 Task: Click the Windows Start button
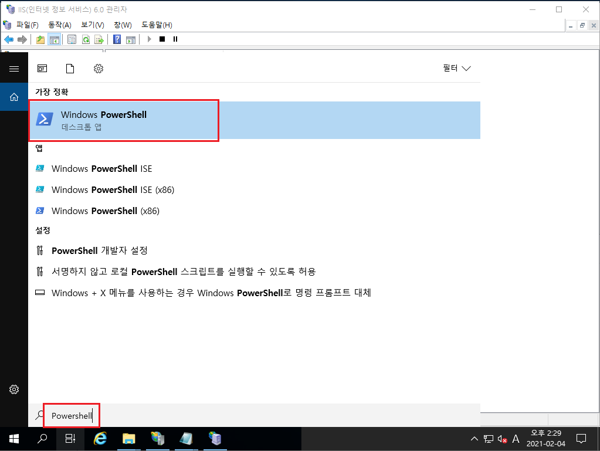(14, 439)
